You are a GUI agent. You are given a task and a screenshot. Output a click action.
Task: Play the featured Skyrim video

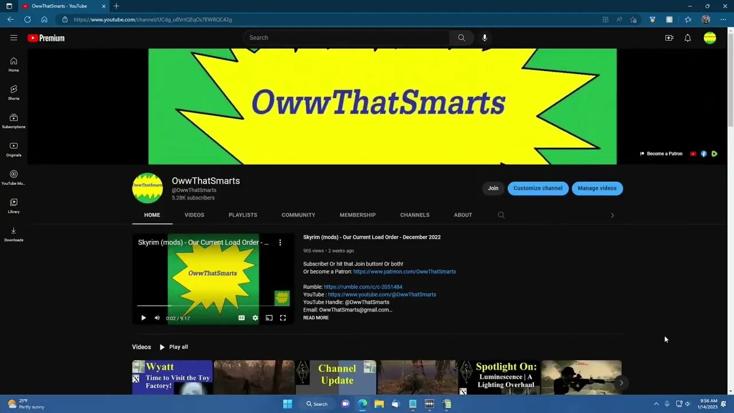143,318
